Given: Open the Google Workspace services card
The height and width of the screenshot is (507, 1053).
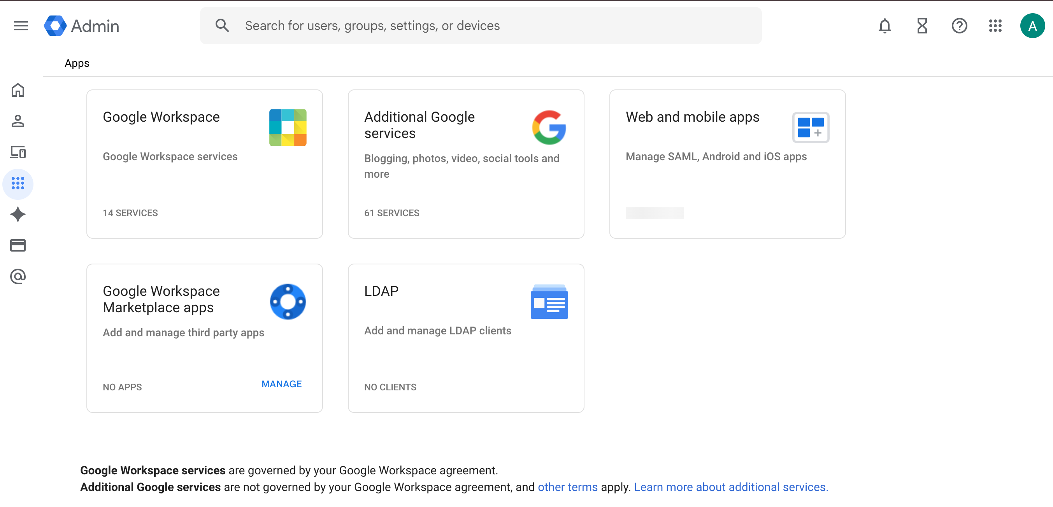Looking at the screenshot, I should (x=204, y=164).
